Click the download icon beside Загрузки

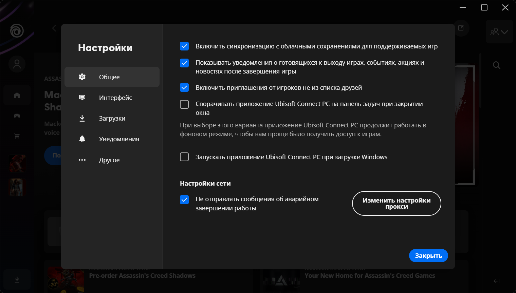point(82,118)
